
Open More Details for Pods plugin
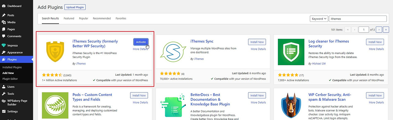[x=140, y=102]
